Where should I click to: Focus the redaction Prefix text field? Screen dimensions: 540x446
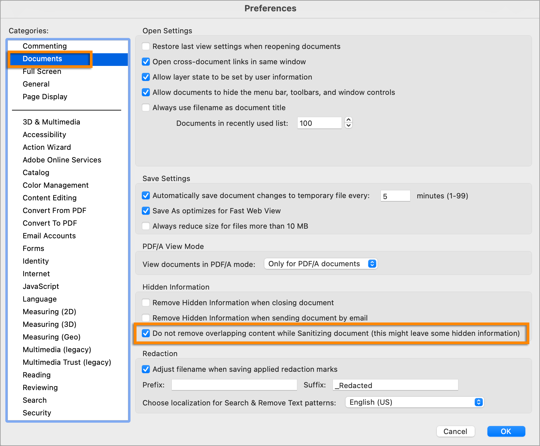click(234, 385)
